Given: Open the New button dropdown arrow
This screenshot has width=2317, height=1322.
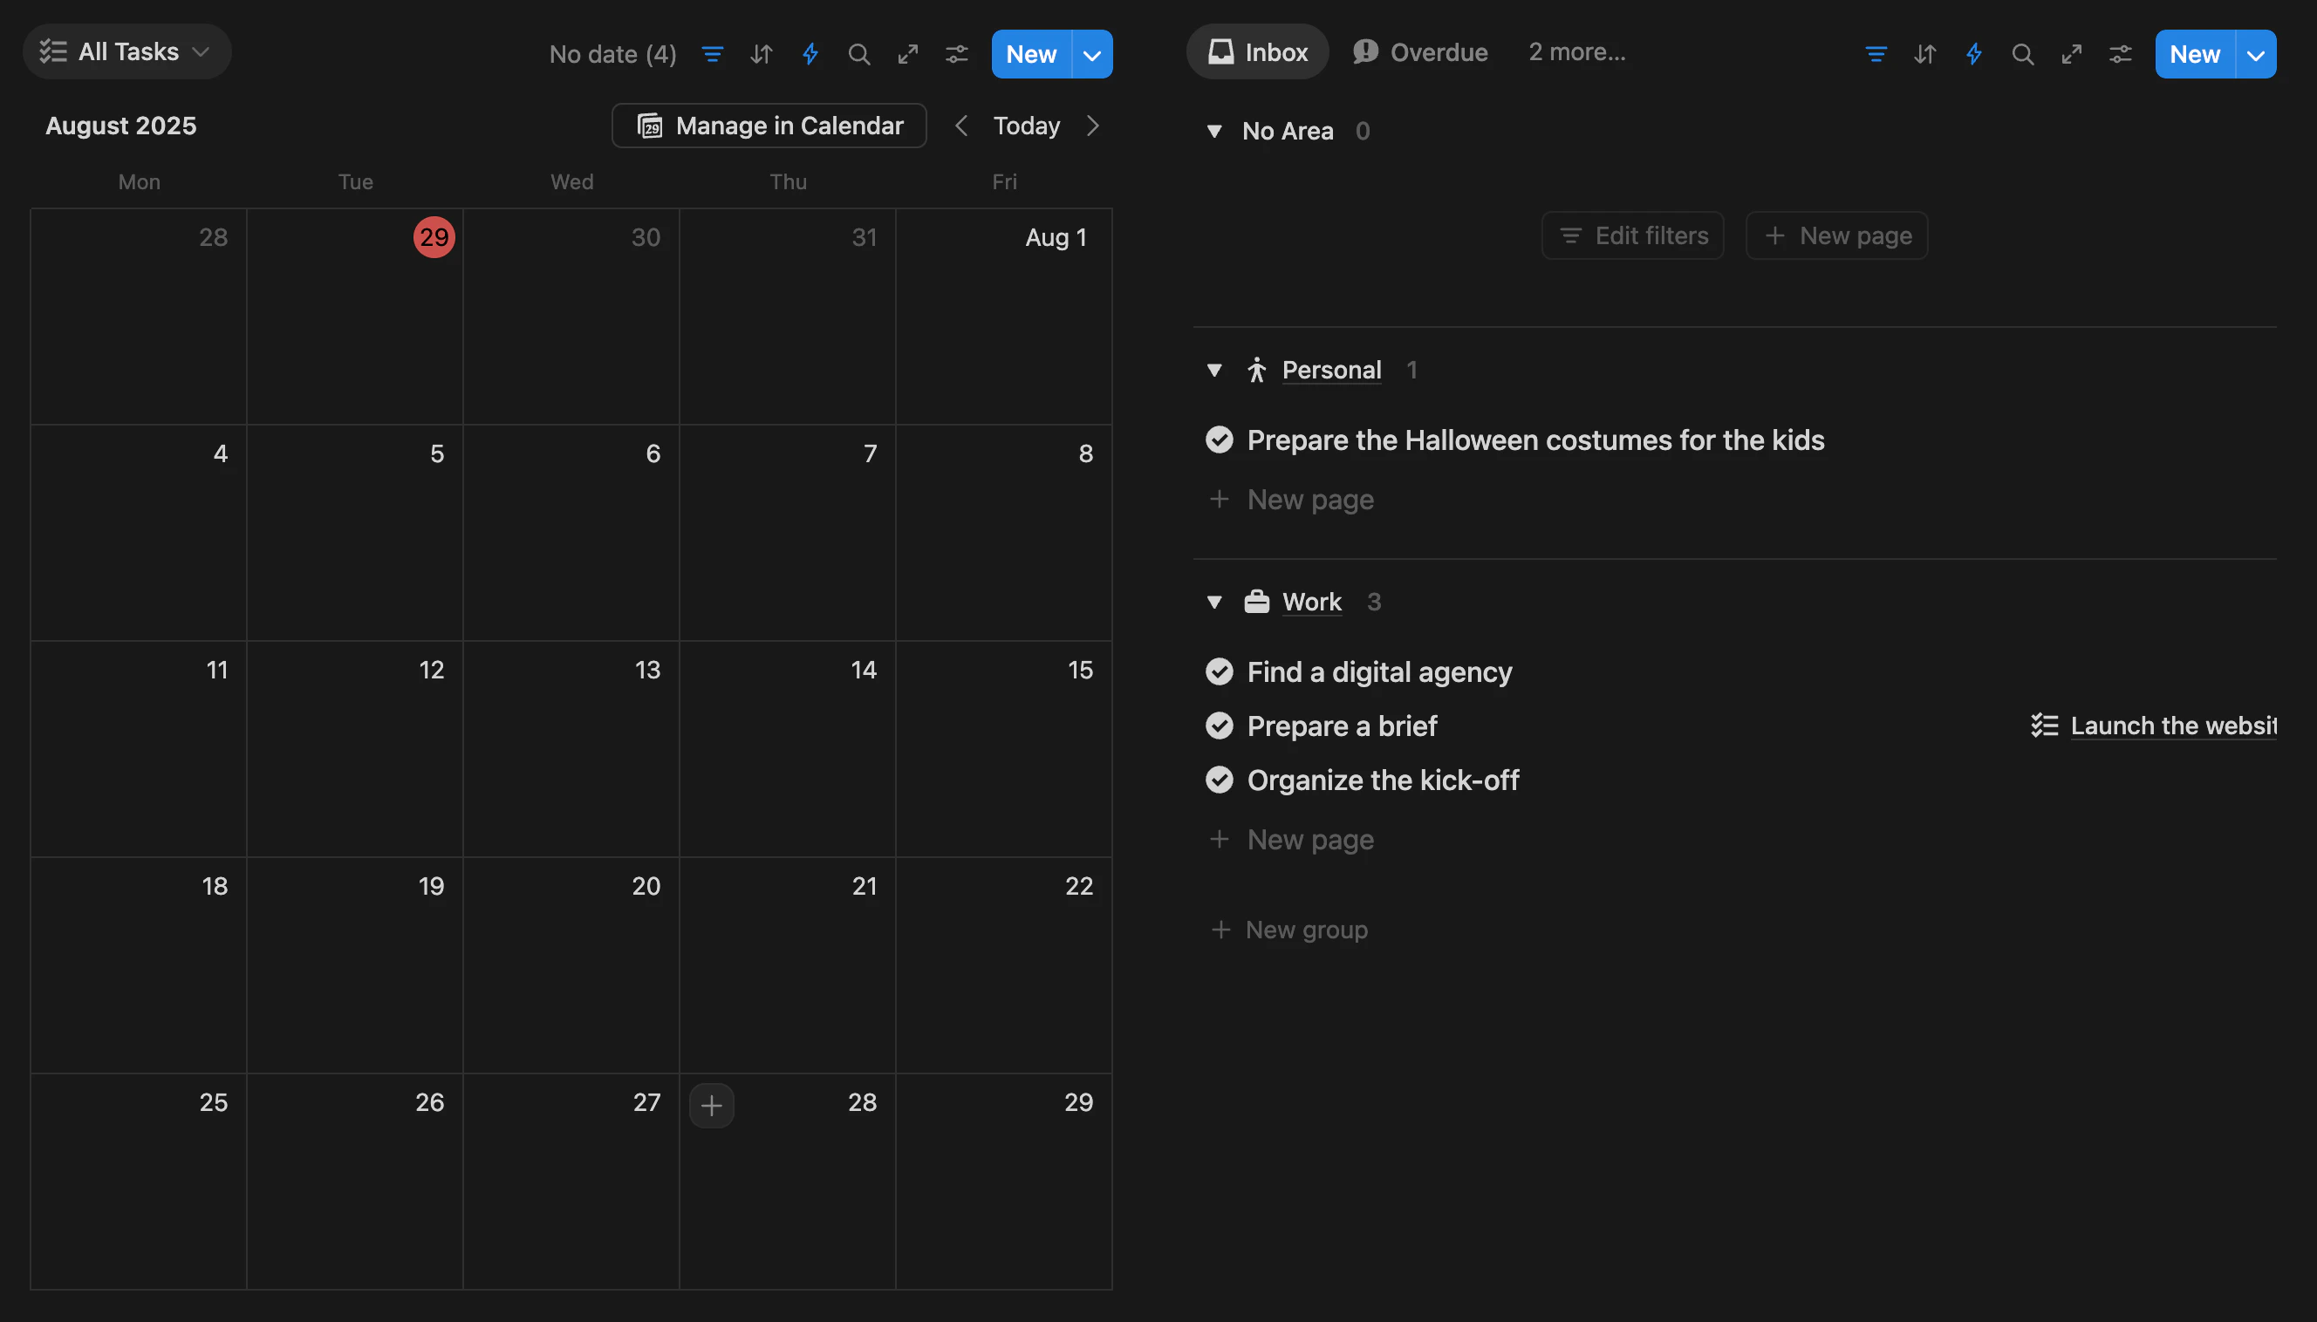Looking at the screenshot, I should (2254, 53).
